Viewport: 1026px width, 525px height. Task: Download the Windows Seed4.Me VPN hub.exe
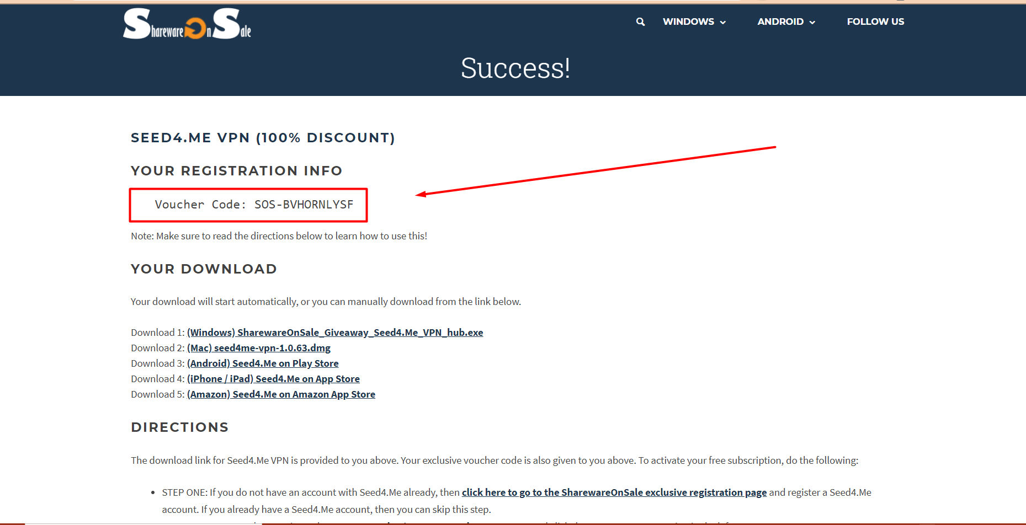click(334, 333)
